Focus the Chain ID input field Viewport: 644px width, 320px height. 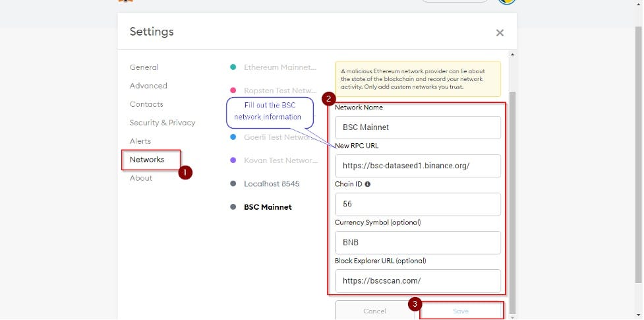click(x=418, y=204)
